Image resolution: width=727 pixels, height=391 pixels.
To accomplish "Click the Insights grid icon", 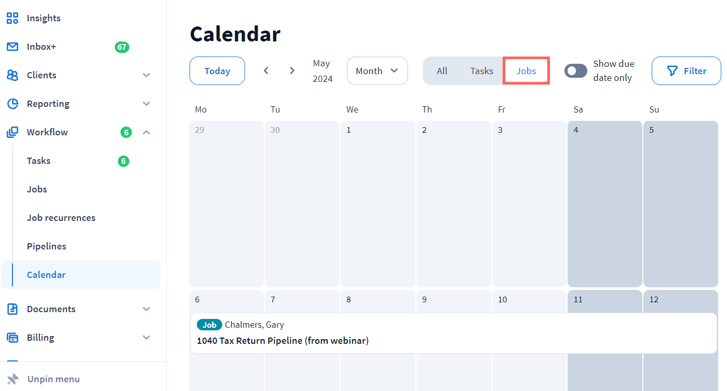I will (12, 18).
